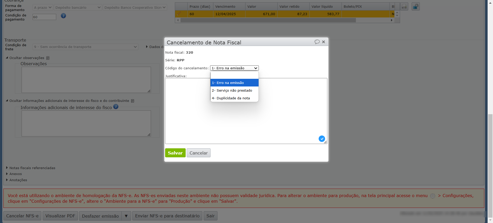Click the padlock icon beside the printer

(x=415, y=7)
